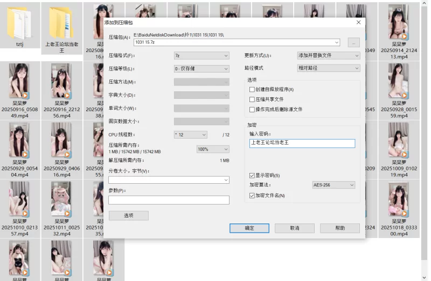Screen dimensions: 431x281
Task: Open the 压缩等级 dropdown showing 0 - 仅存储
Action: [201, 69]
